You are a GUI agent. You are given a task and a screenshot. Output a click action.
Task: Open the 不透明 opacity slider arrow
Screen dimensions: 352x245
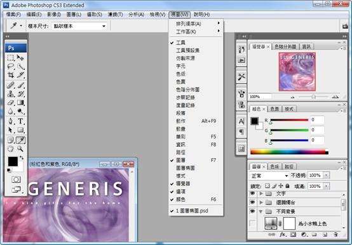click(x=326, y=175)
